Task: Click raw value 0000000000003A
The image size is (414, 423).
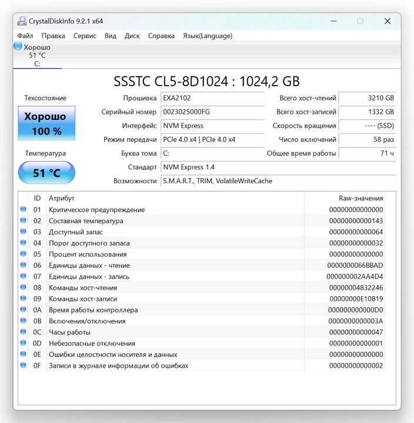Action: (x=356, y=321)
